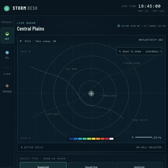Screen dimensions: 168x168
Task: Click the RANGE 124 KM readout
Action: click(157, 26)
